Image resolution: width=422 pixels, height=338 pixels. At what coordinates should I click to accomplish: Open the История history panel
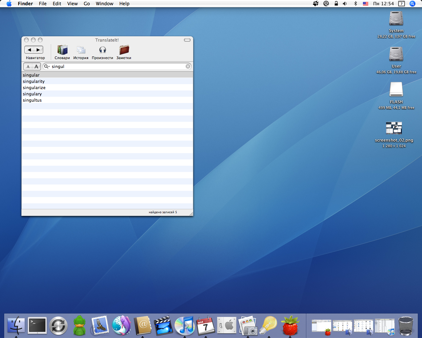click(x=81, y=52)
